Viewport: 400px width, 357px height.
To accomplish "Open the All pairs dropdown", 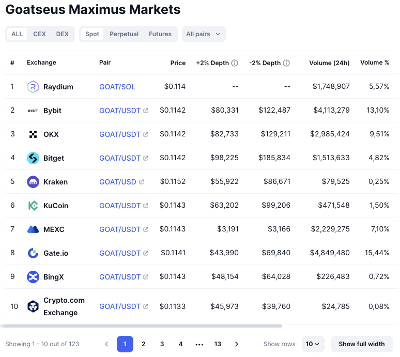I will tap(204, 34).
